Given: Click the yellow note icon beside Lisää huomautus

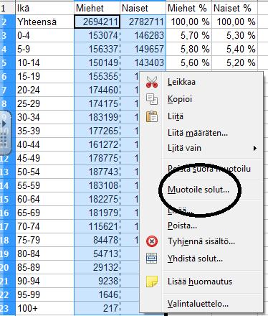Looking at the screenshot, I should (x=152, y=282).
